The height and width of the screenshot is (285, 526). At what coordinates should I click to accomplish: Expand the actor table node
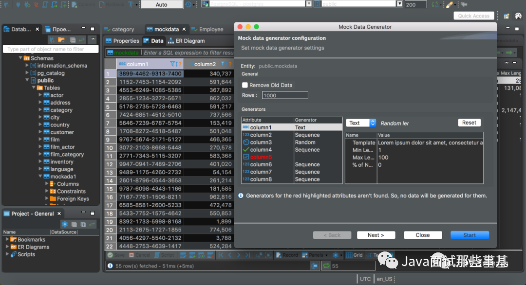click(40, 95)
